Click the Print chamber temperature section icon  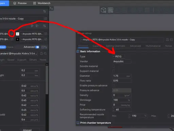[x=78, y=123]
